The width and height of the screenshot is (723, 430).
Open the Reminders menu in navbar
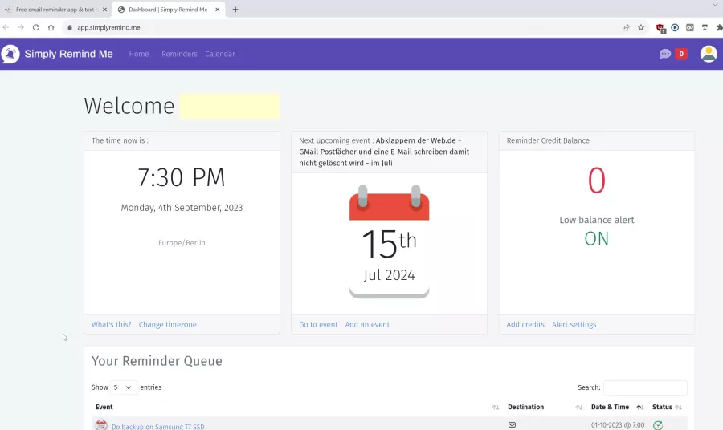point(179,54)
